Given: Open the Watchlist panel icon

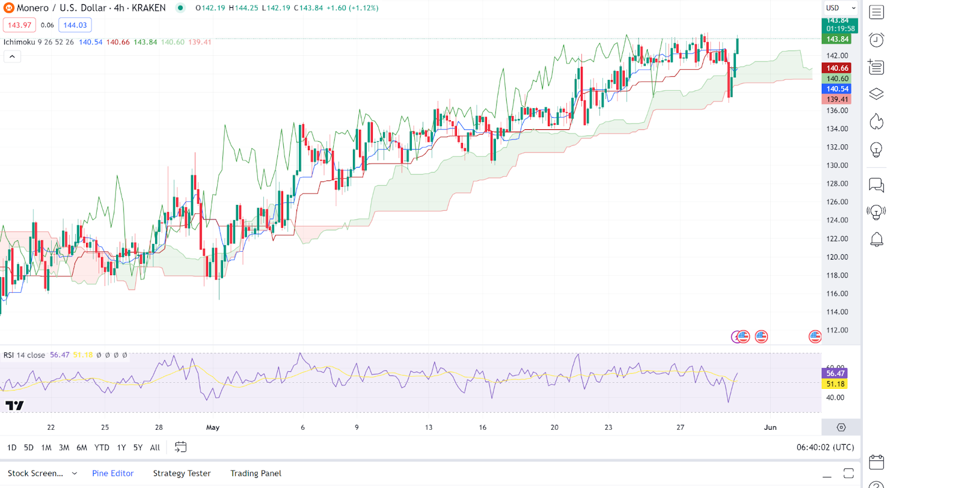Looking at the screenshot, I should pyautogui.click(x=877, y=12).
